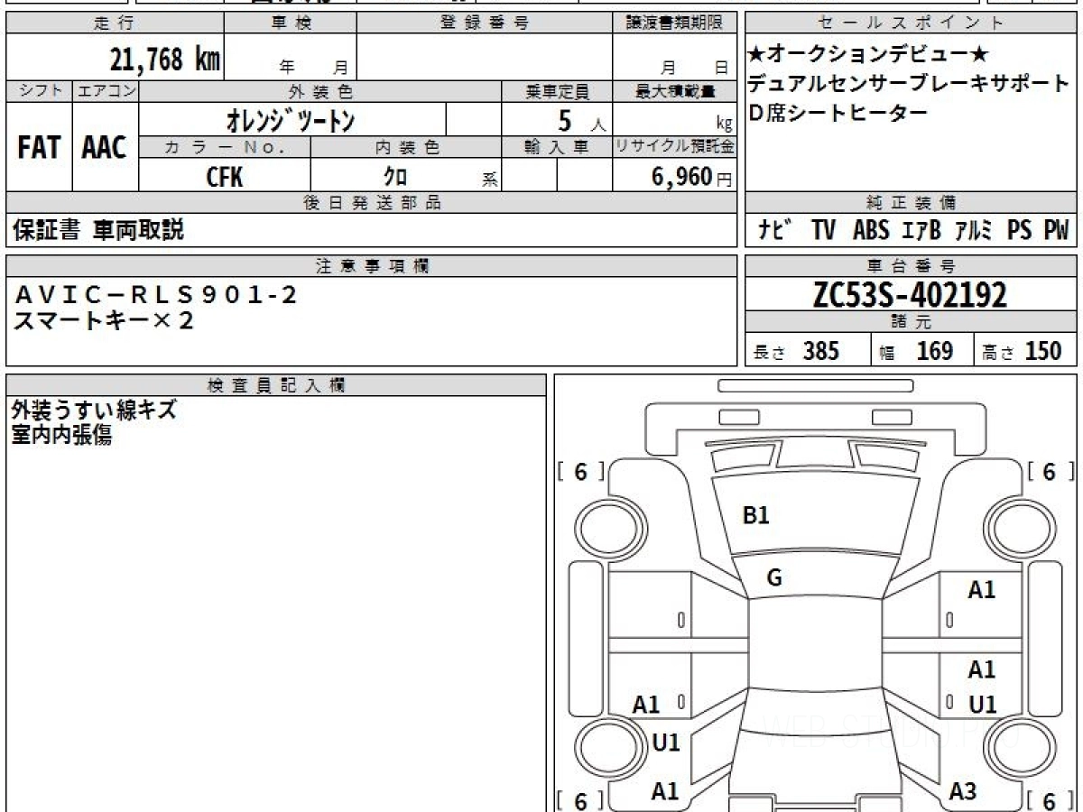
Task: Select the セールスポイント header
Action: (x=911, y=23)
